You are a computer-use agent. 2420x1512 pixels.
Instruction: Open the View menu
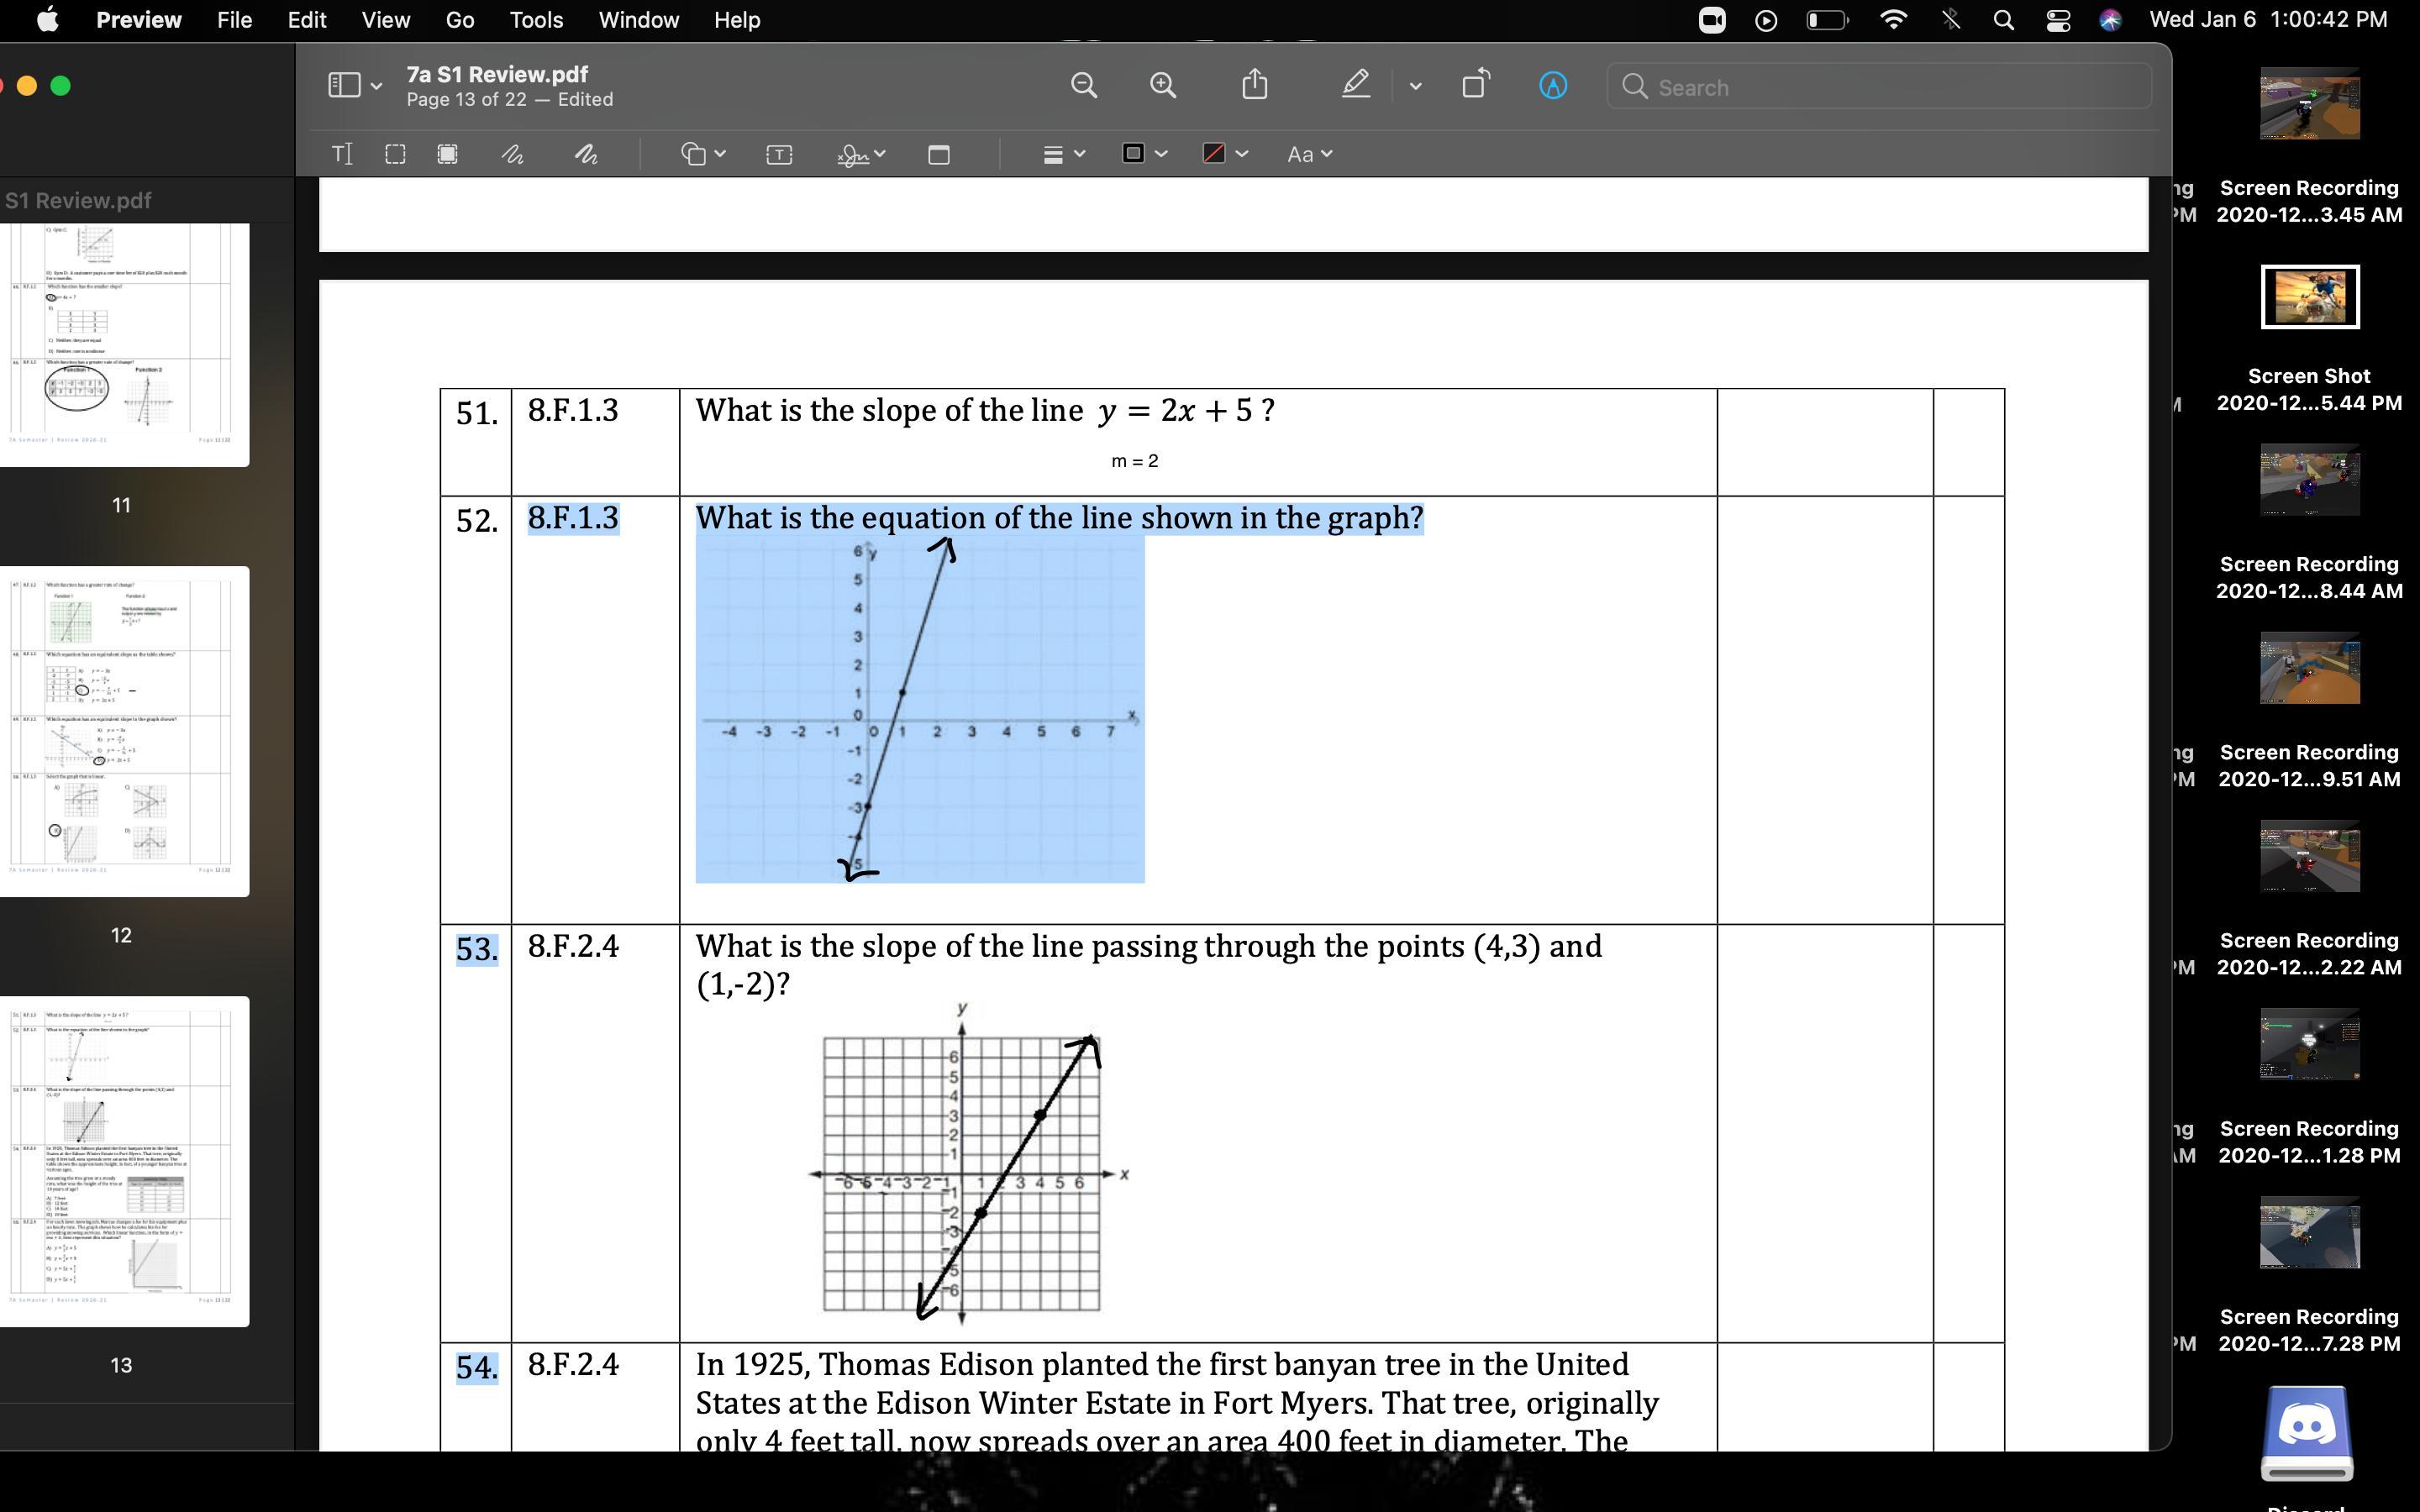point(385,20)
